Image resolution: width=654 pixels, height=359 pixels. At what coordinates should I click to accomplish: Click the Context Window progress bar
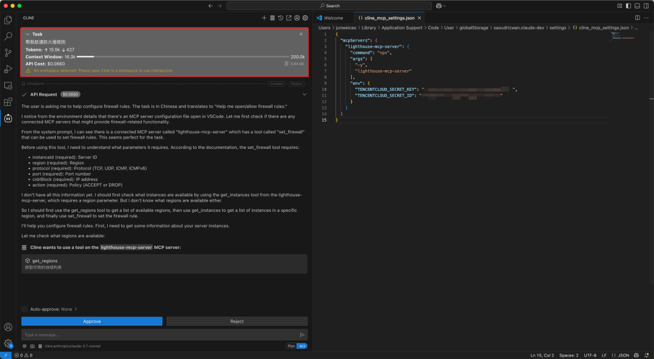(x=183, y=57)
